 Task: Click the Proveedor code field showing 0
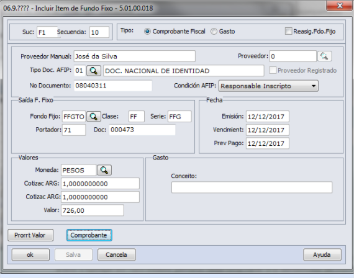(293, 56)
